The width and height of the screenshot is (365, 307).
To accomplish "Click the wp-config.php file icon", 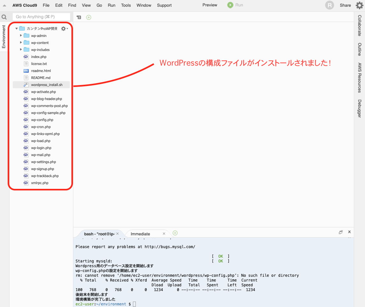I will [x=26, y=120].
